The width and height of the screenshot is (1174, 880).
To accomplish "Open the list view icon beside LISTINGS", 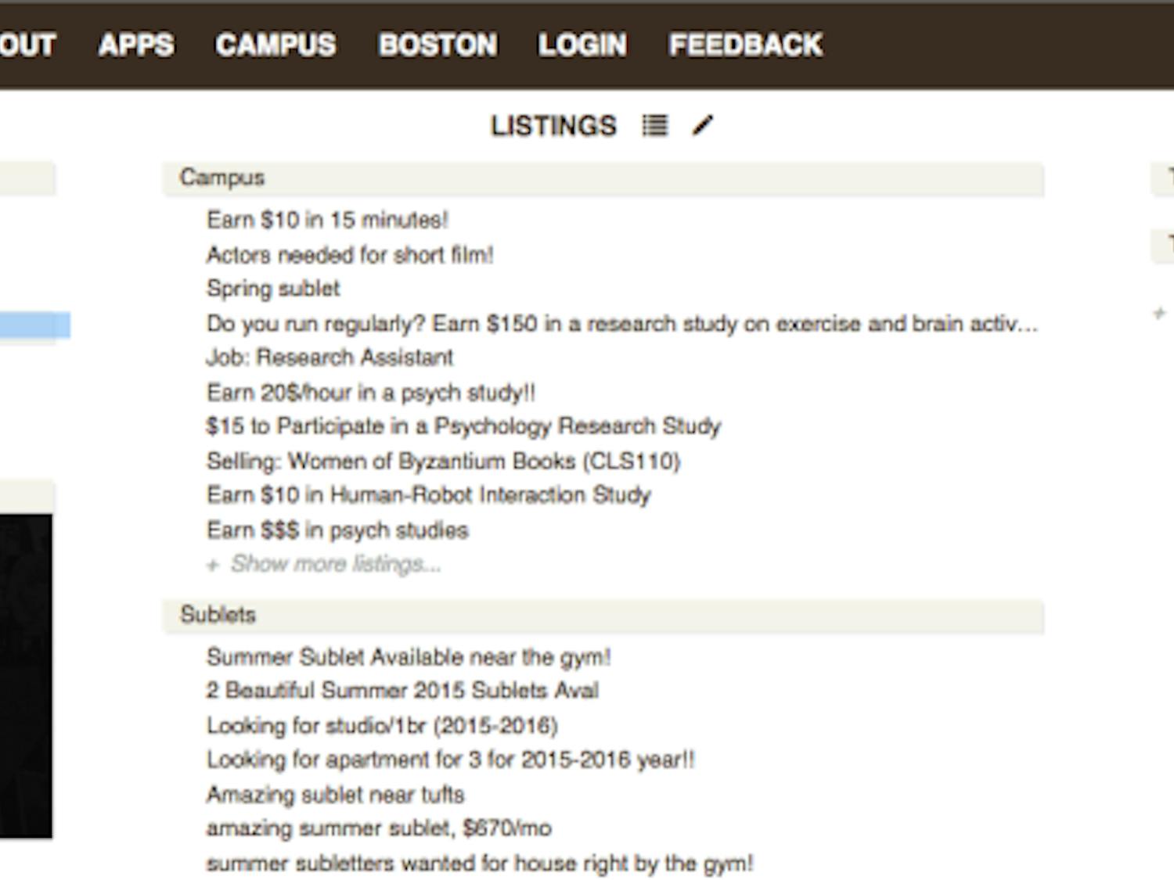I will click(654, 125).
